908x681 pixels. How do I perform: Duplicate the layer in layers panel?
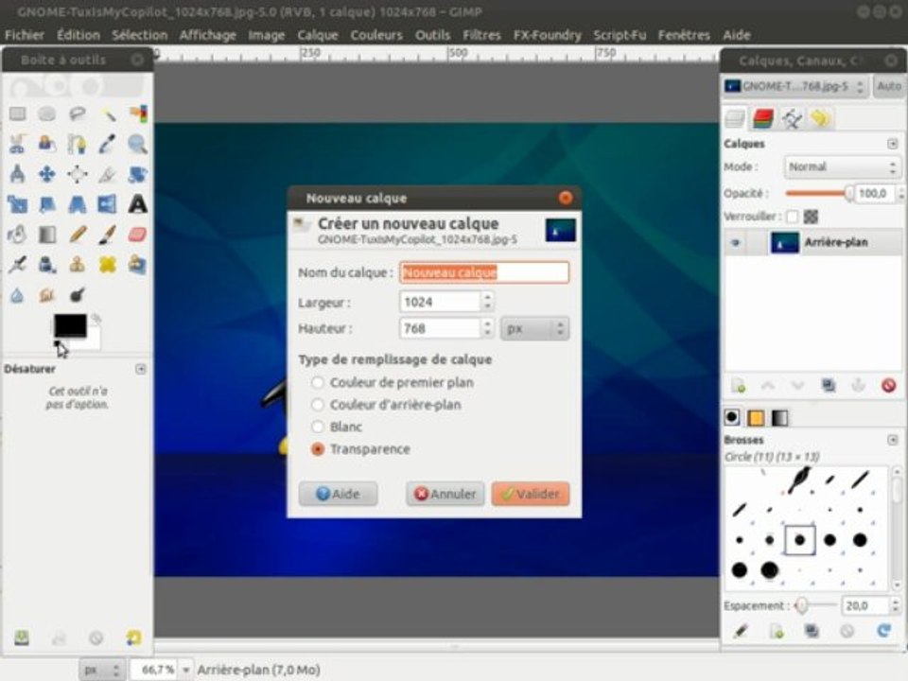click(829, 386)
